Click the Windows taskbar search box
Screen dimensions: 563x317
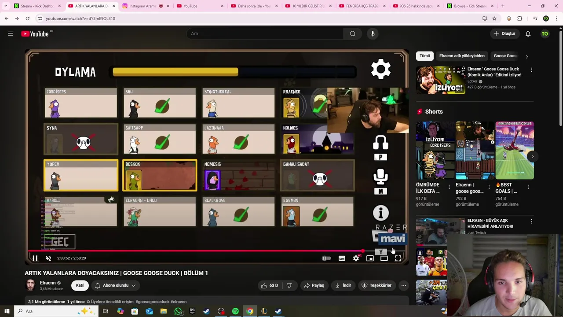[56, 311]
